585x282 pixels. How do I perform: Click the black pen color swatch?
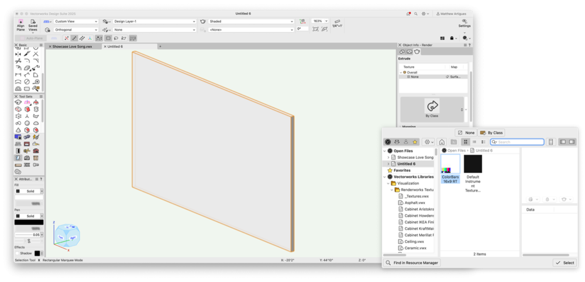29,222
